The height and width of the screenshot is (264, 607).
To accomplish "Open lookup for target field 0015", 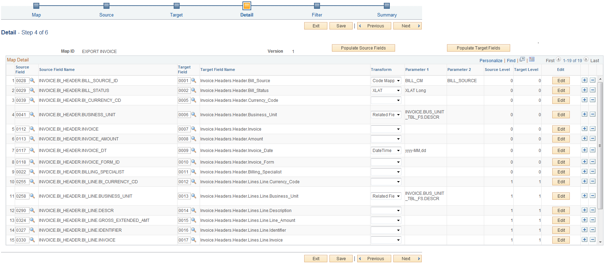I will (194, 220).
